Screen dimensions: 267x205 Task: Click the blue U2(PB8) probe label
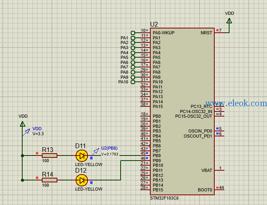tap(109, 148)
